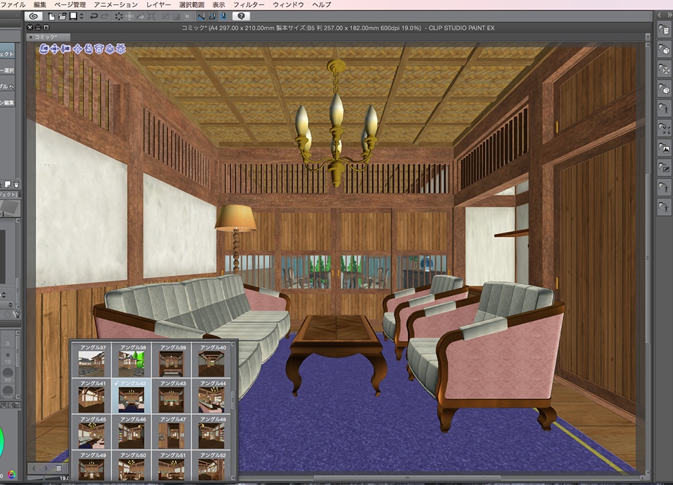
Task: Click the Undo arrow icon
Action: [93, 16]
